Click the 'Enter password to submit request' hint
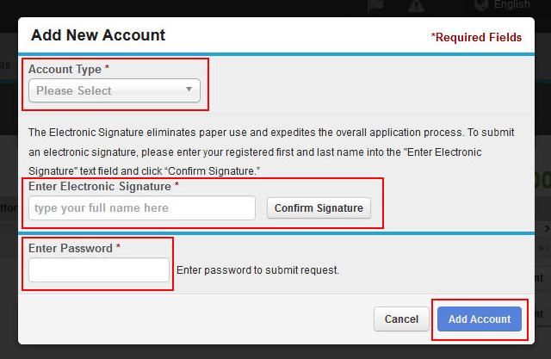The image size is (551, 359). pyautogui.click(x=257, y=270)
